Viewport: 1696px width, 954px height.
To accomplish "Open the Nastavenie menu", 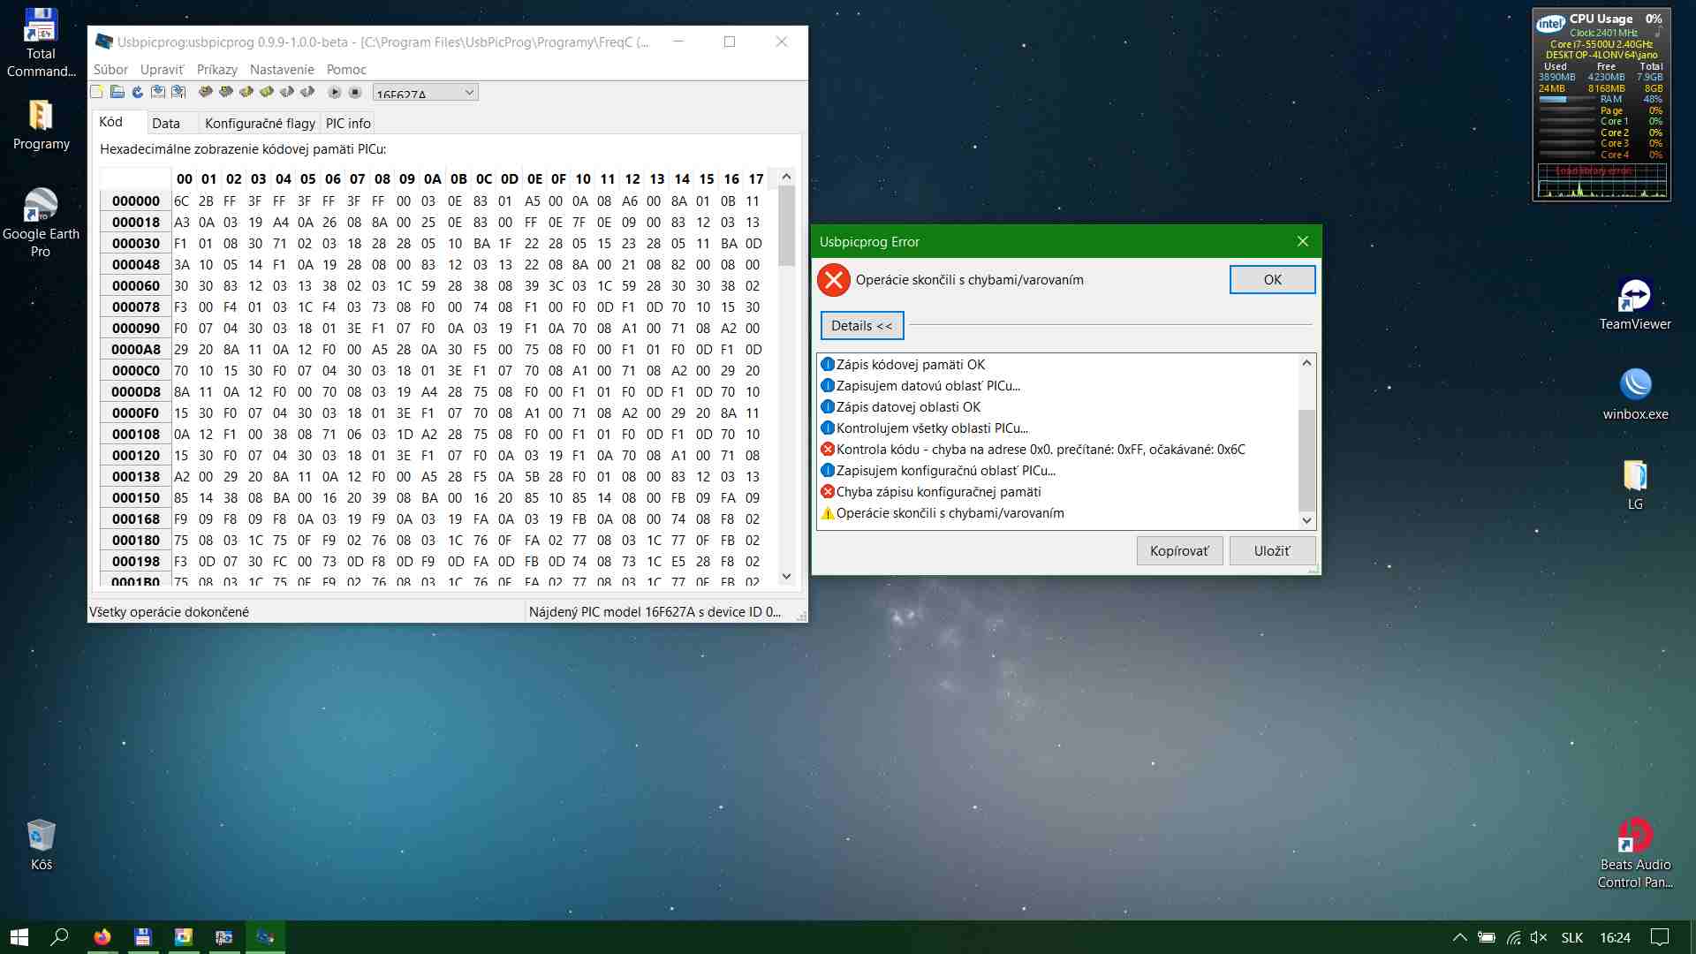I will [282, 70].
